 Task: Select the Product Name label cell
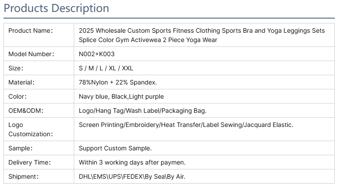point(39,35)
